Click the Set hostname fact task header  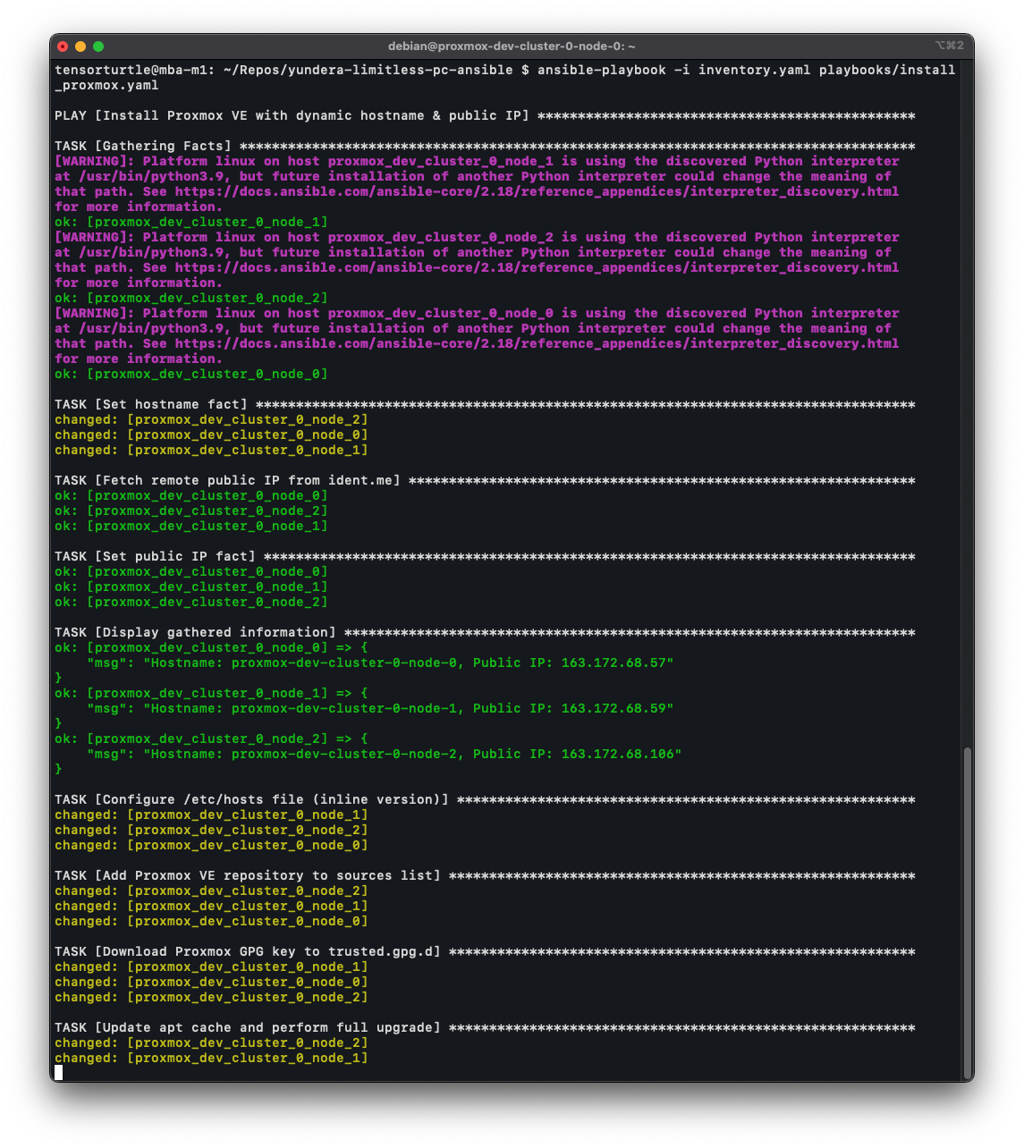click(151, 405)
